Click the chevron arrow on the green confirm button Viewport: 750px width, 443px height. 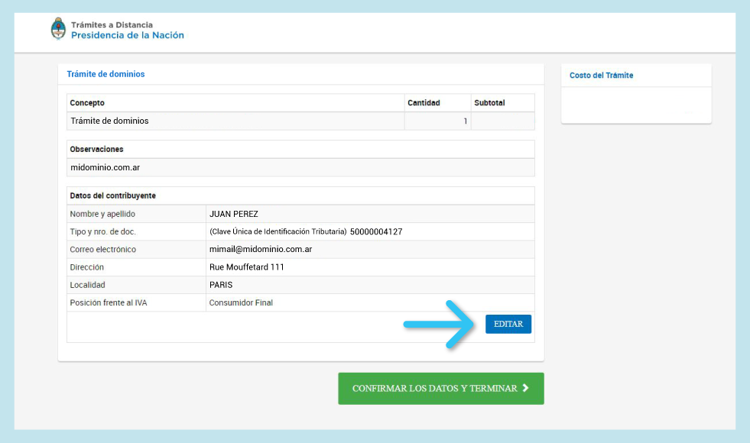pos(525,388)
